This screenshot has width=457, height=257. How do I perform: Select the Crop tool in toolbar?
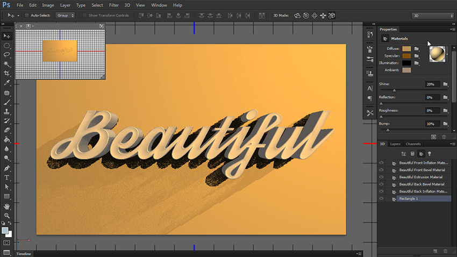[x=7, y=73]
